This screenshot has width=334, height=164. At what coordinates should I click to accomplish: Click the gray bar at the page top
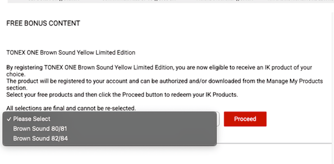pos(167,1)
